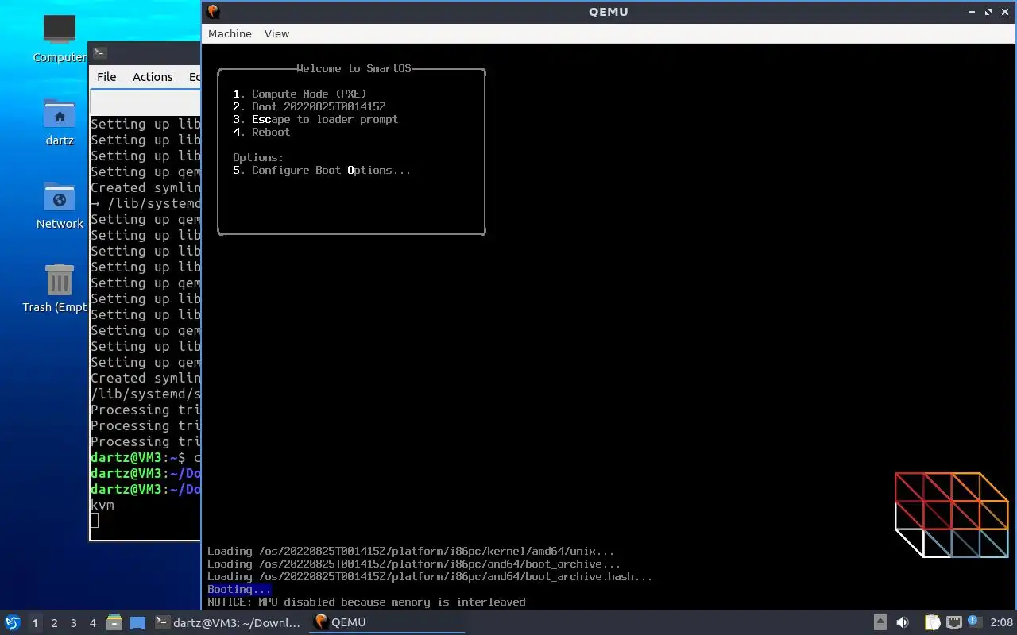Open the Machine menu in QEMU
Viewport: 1017px width, 635px height.
pos(230,33)
